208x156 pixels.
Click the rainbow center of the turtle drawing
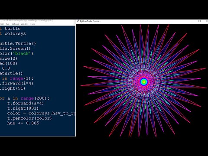click(x=144, y=82)
